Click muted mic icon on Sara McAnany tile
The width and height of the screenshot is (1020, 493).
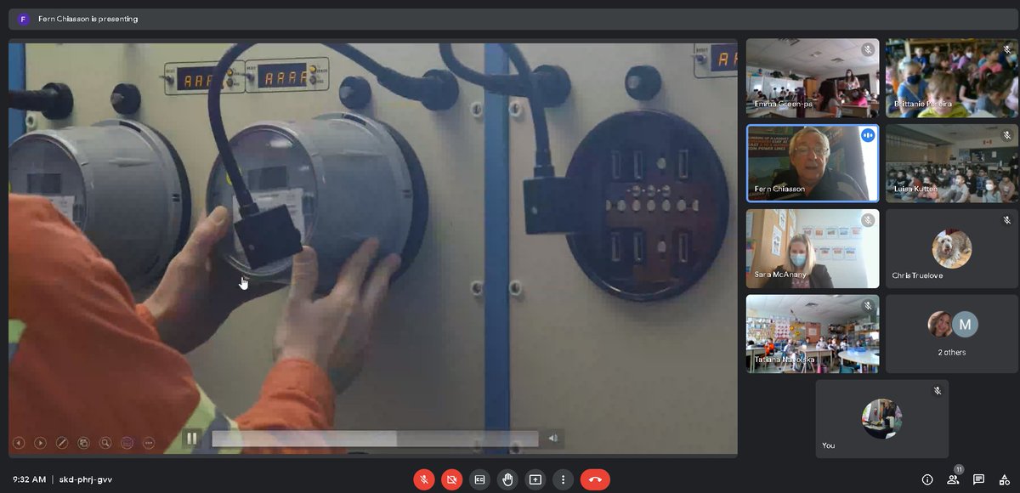(x=868, y=220)
